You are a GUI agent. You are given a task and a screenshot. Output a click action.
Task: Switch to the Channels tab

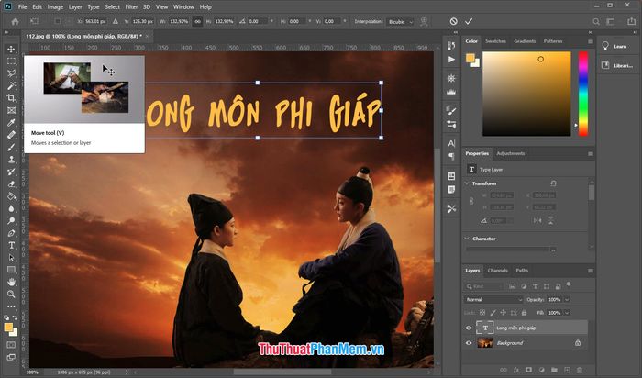497,271
